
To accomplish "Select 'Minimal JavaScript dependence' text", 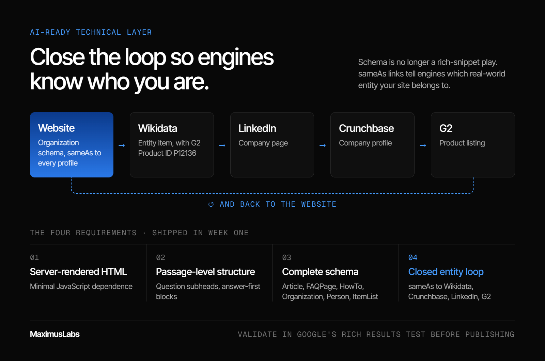I will tap(81, 287).
